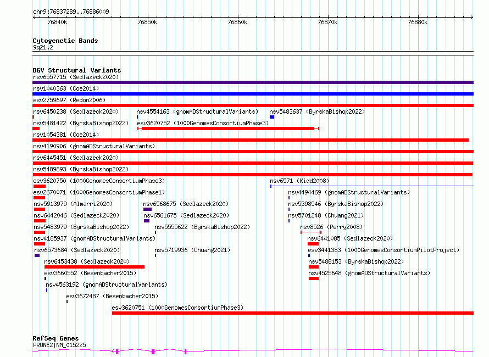Click esv3620752 1000Genomes Phase3 label
This screenshot has width=489, height=357.
(x=203, y=123)
